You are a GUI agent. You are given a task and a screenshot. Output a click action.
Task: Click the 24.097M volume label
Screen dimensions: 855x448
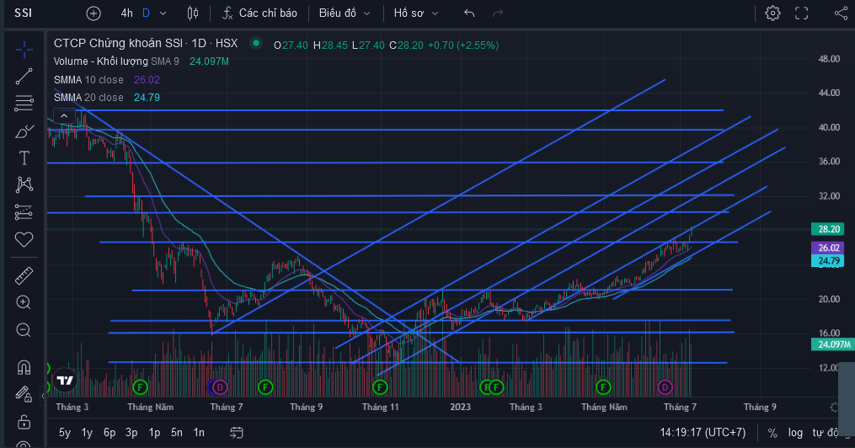(832, 344)
